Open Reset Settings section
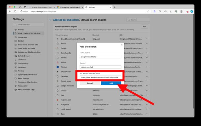Screen dimensions: 201x126 click(29, 79)
